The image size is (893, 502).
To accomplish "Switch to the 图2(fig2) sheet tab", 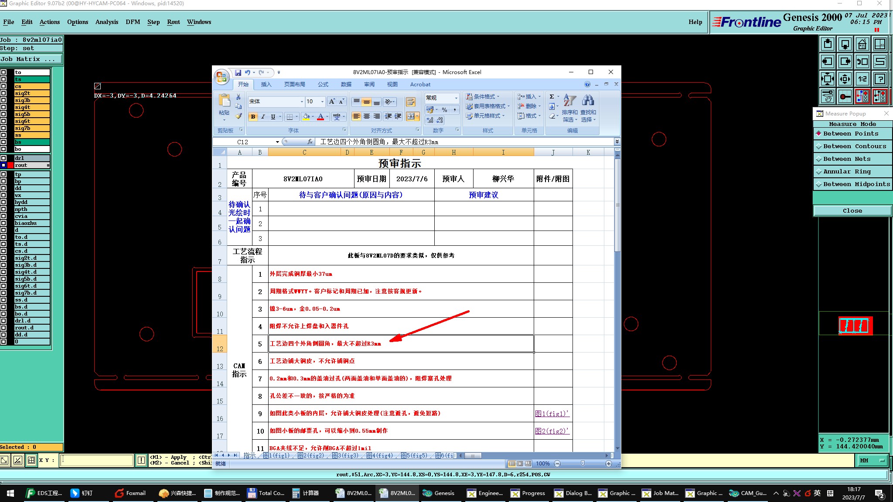I will pos(311,455).
